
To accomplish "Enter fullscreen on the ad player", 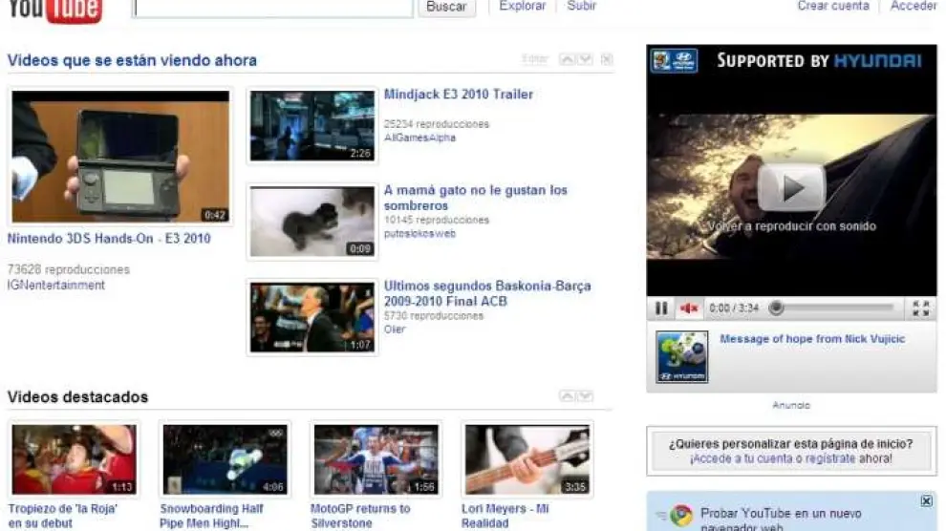I will [x=920, y=308].
